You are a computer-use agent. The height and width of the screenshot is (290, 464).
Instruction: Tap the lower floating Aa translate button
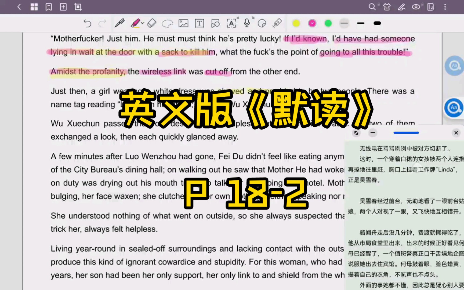click(454, 108)
